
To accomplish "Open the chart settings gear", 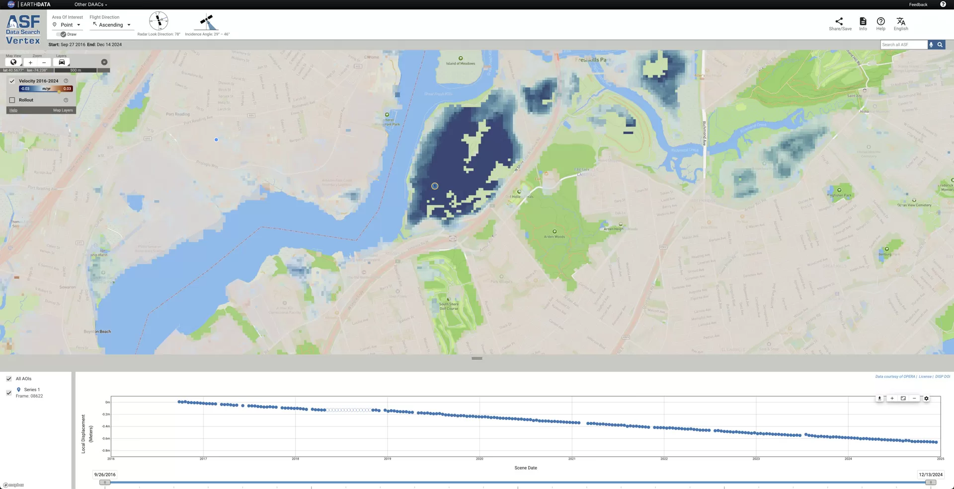I will coord(926,398).
